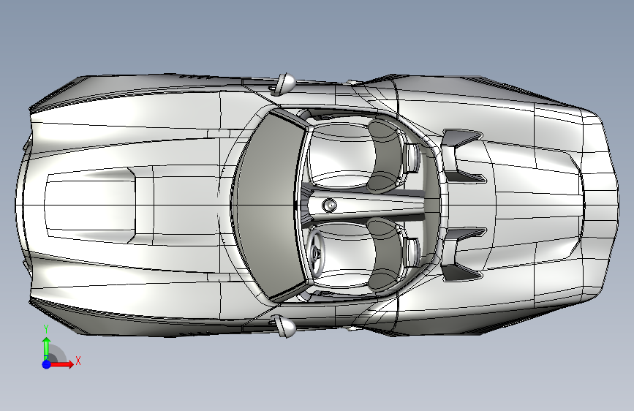Click the blue Z axis dot on the triad
634x411 pixels.
[x=47, y=364]
